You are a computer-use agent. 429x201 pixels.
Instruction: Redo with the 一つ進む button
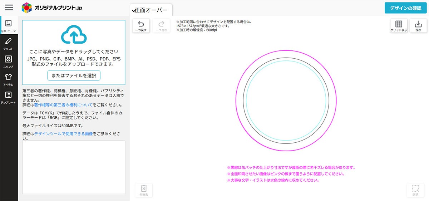(x=162, y=26)
